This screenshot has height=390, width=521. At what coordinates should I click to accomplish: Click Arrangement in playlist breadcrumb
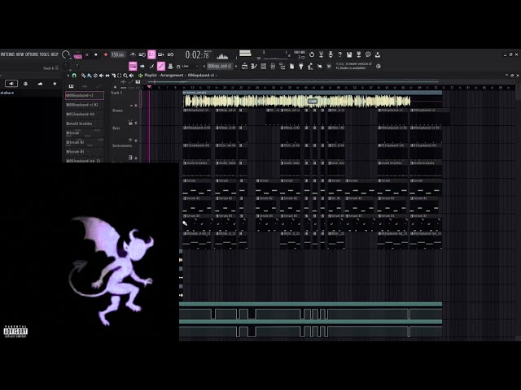point(172,76)
